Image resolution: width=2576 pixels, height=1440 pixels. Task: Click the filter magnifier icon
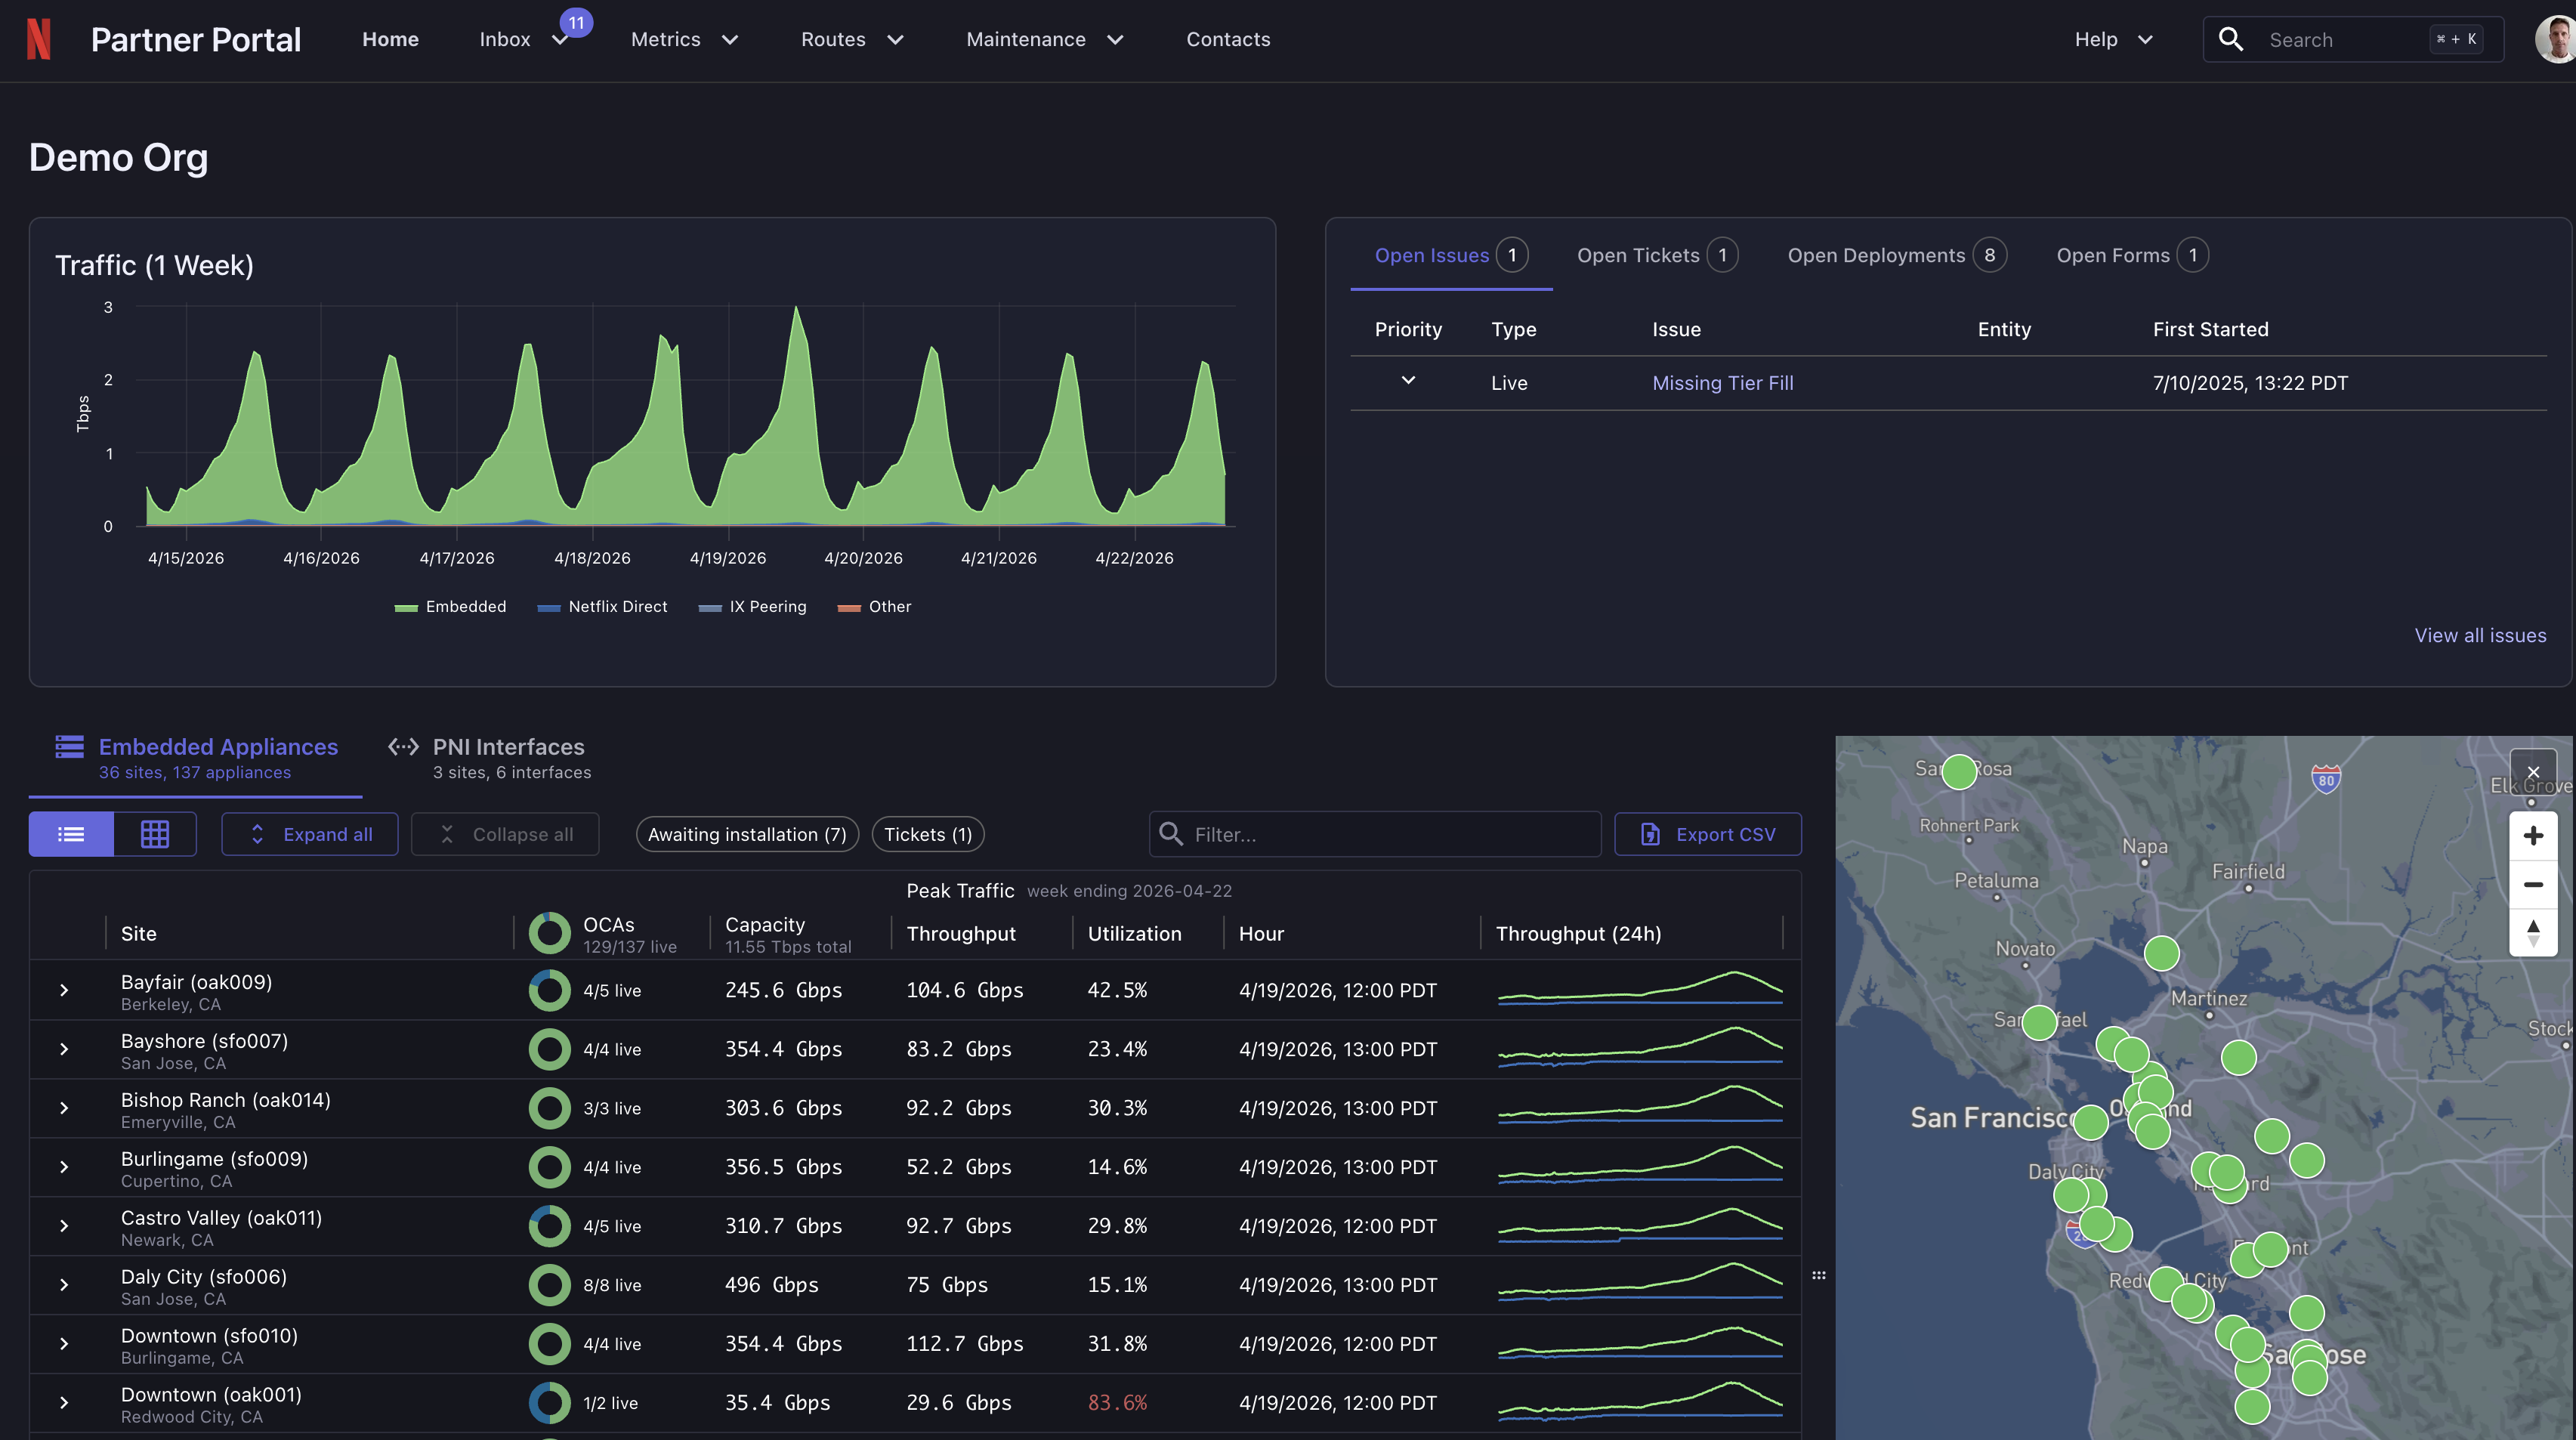pyautogui.click(x=1171, y=833)
